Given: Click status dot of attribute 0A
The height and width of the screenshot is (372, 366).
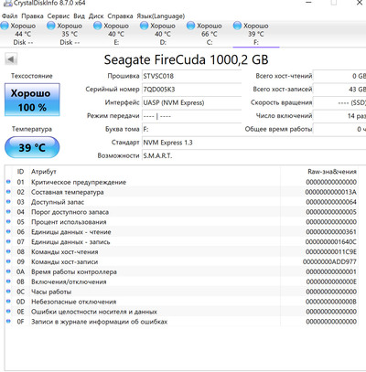Looking at the screenshot, I should point(8,271).
